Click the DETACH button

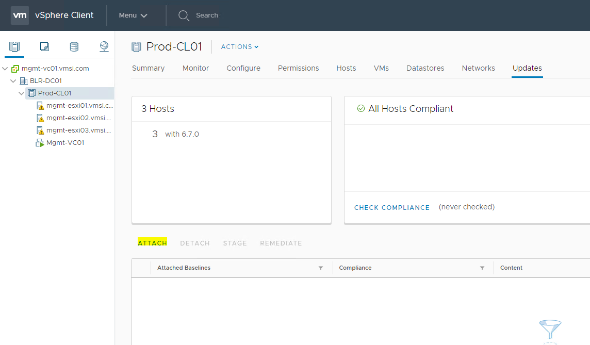[195, 243]
